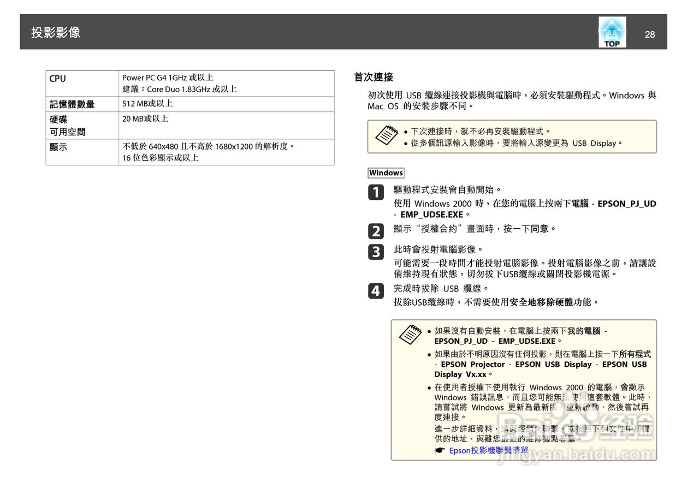Click the text 完成時拔除 USB 纜線
The height and width of the screenshot is (494, 699).
(x=441, y=288)
